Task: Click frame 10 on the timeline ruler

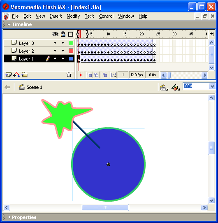Action: coord(108,34)
